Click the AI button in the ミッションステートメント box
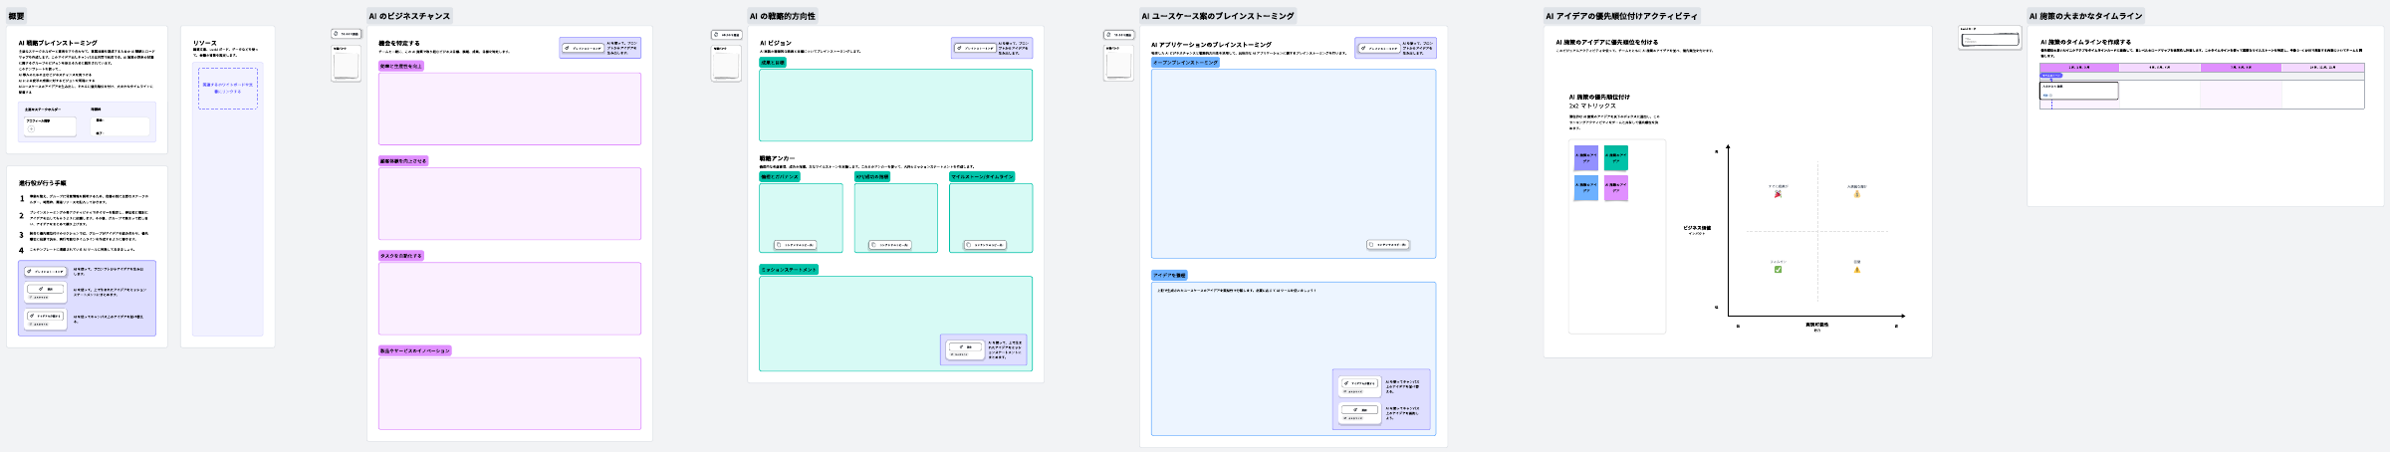Image resolution: width=2390 pixels, height=452 pixels. coord(964,347)
